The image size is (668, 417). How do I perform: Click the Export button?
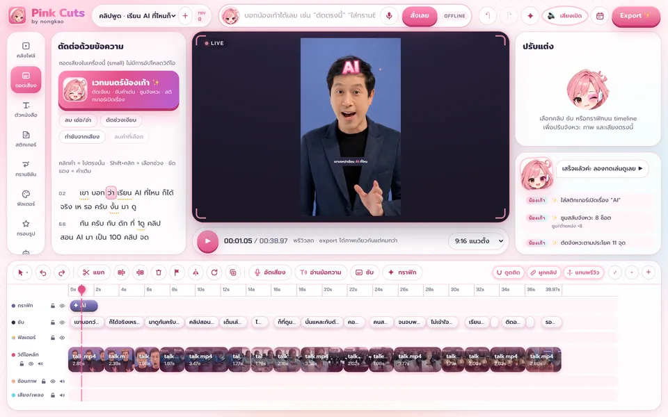coord(635,16)
